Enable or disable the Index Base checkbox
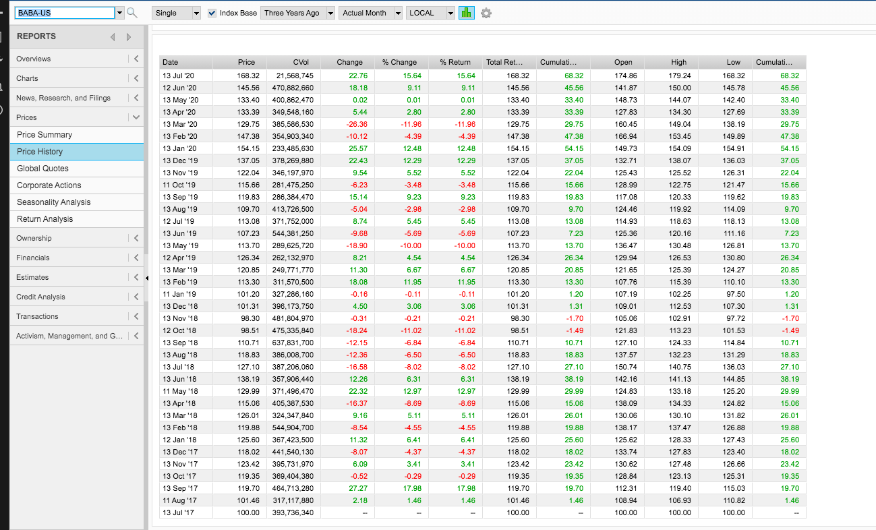 point(212,13)
